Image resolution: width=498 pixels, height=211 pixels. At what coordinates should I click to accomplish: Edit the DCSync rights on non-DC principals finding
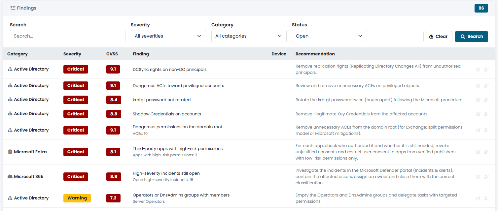[478, 70]
